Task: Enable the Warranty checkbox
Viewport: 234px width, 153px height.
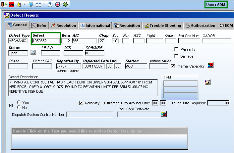Action: click(x=176, y=49)
